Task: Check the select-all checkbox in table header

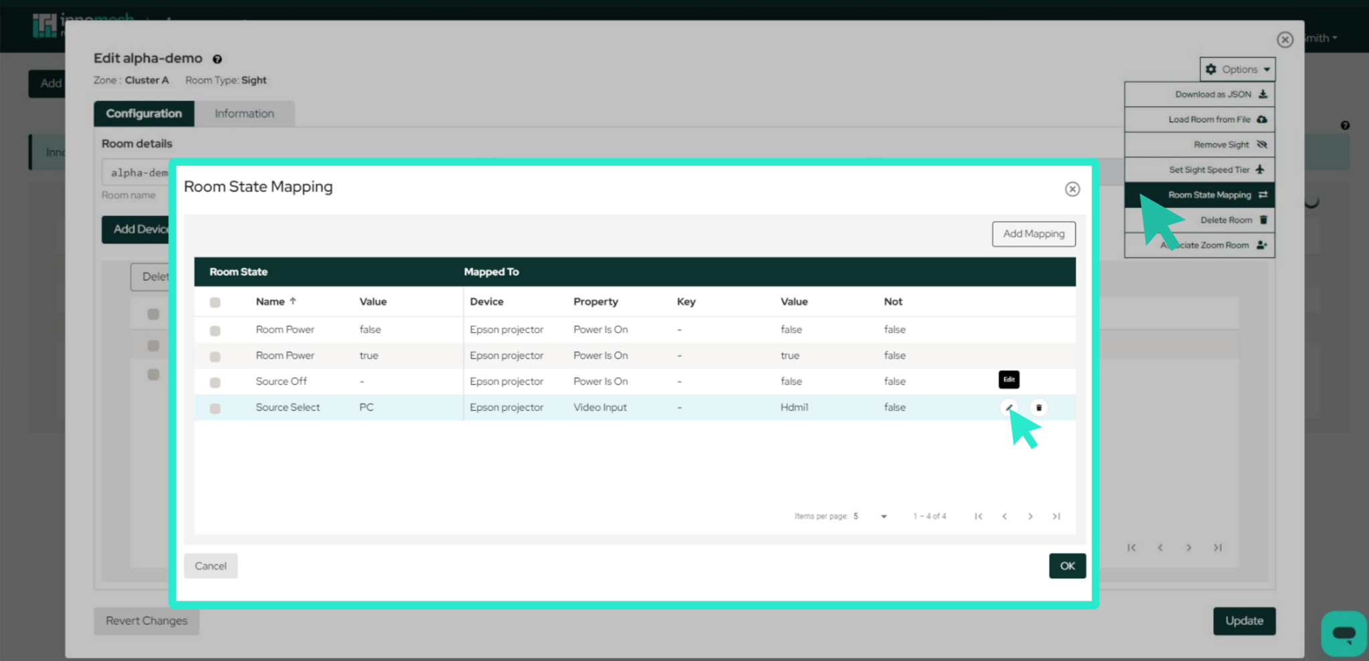Action: (215, 301)
